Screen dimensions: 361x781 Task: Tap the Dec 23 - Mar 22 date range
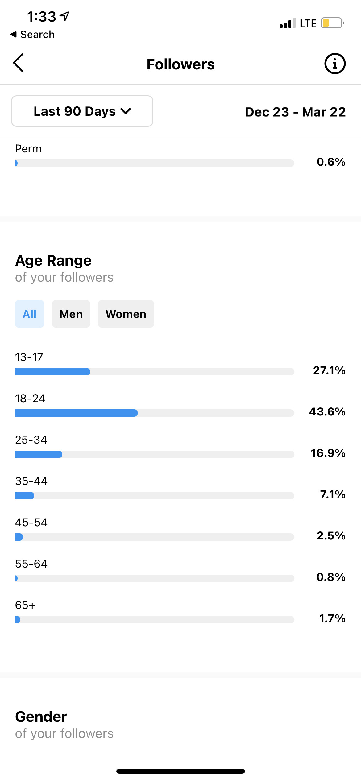click(x=295, y=112)
